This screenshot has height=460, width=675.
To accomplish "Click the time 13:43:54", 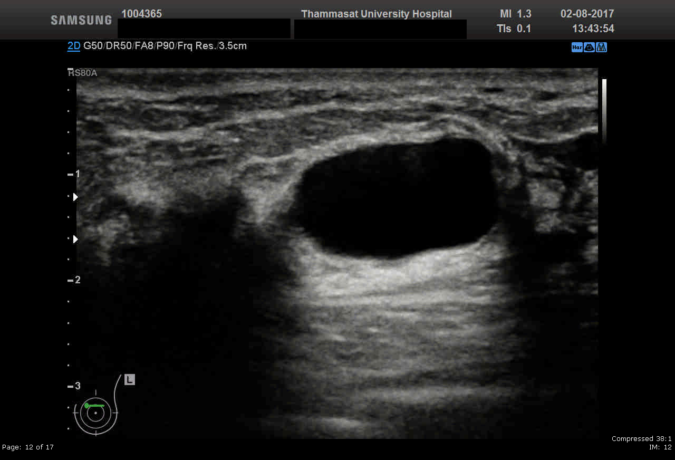I will point(593,28).
